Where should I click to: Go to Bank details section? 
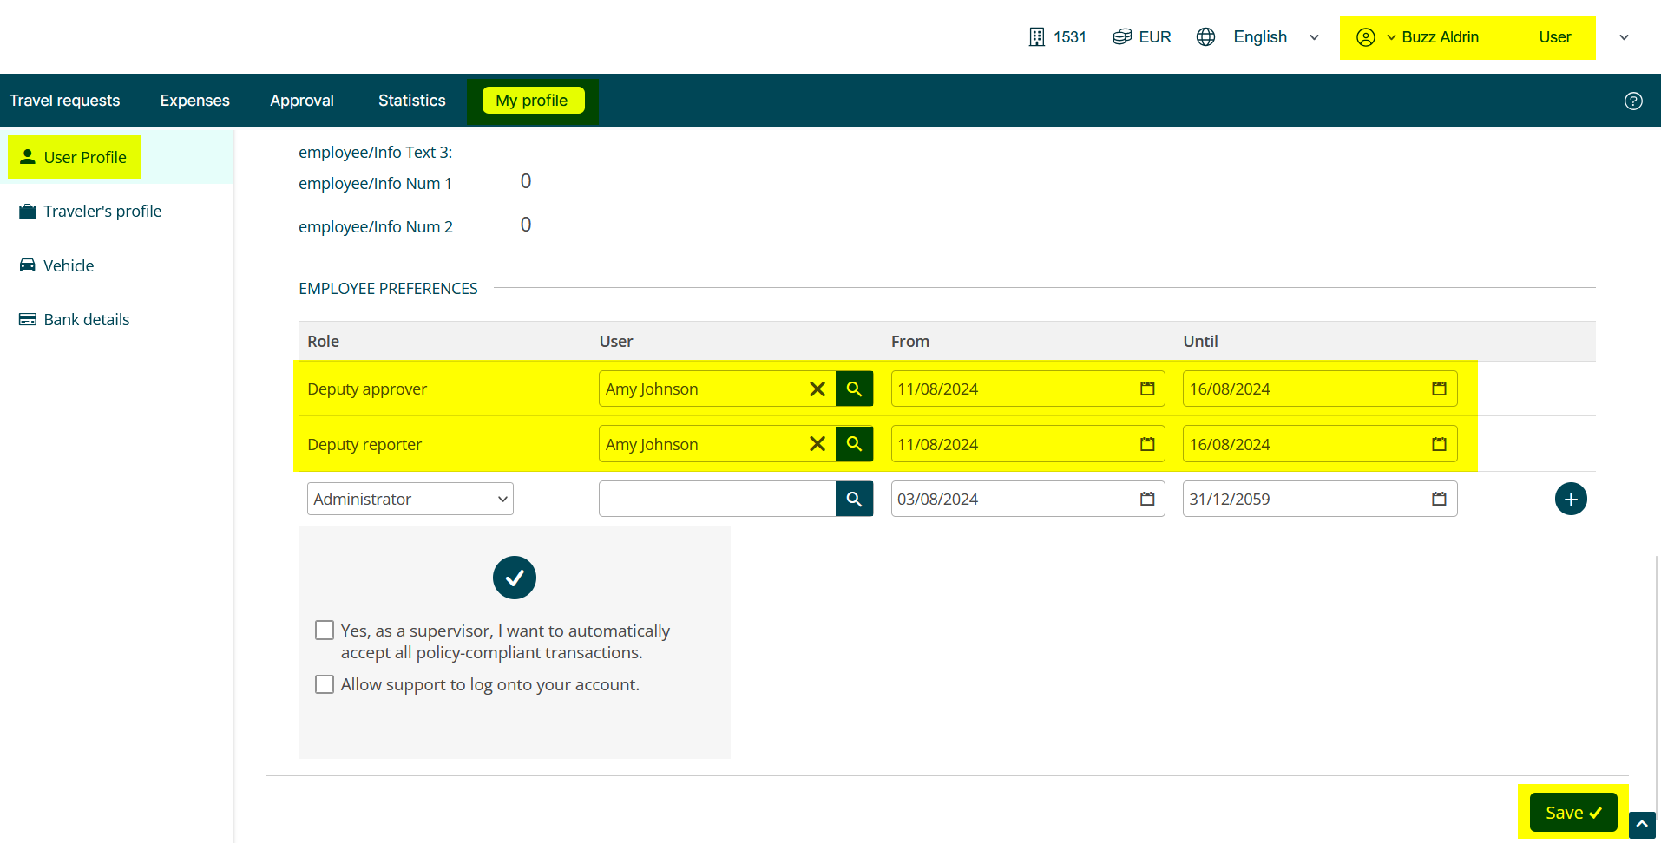[86, 320]
